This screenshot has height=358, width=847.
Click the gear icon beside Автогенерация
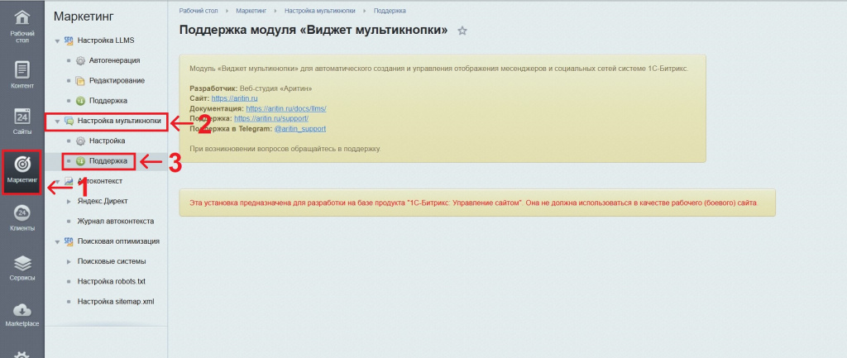pos(80,60)
